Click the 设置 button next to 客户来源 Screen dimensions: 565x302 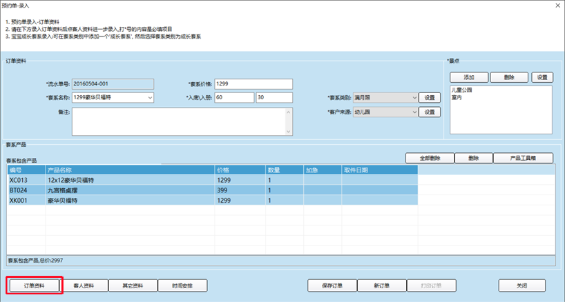(430, 112)
